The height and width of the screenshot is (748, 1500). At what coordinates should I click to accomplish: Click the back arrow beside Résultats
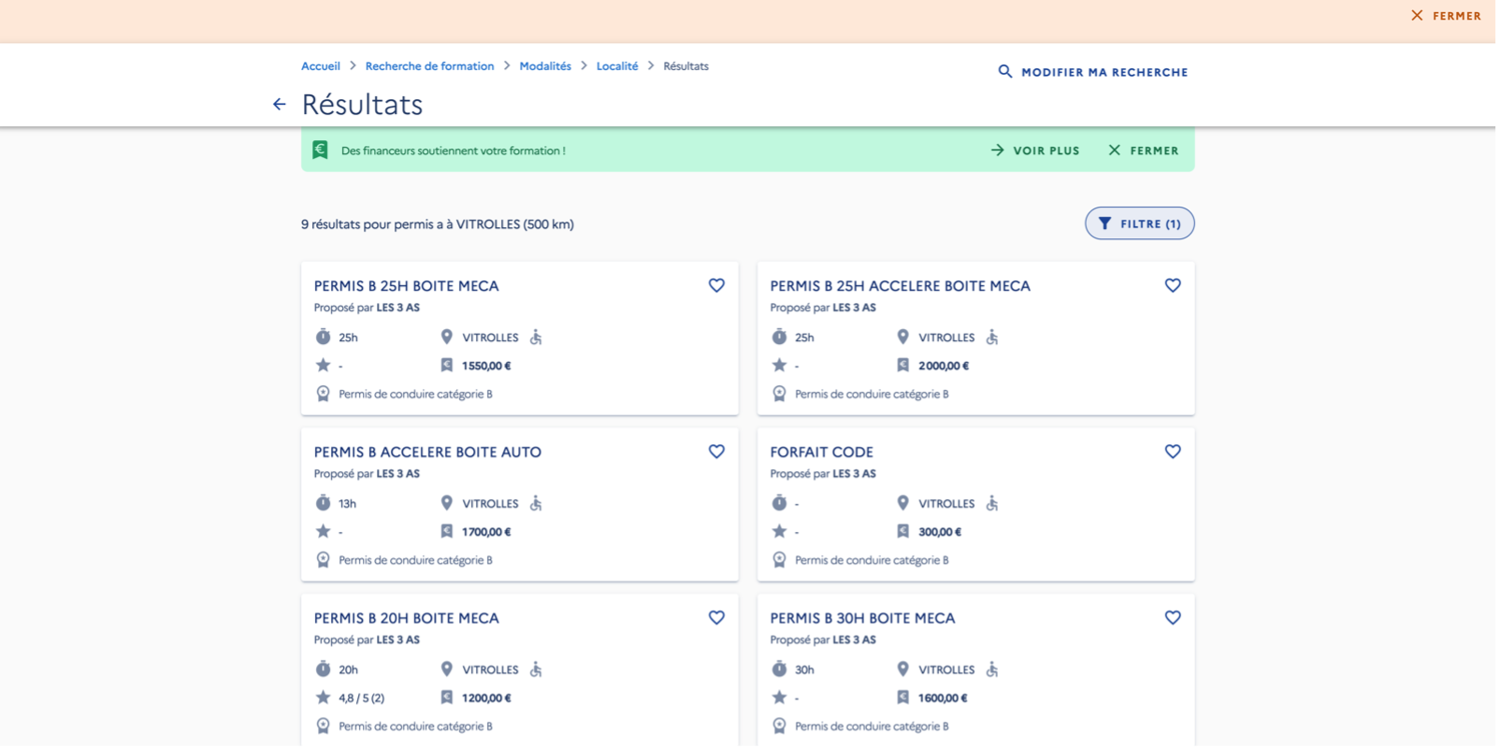[279, 104]
